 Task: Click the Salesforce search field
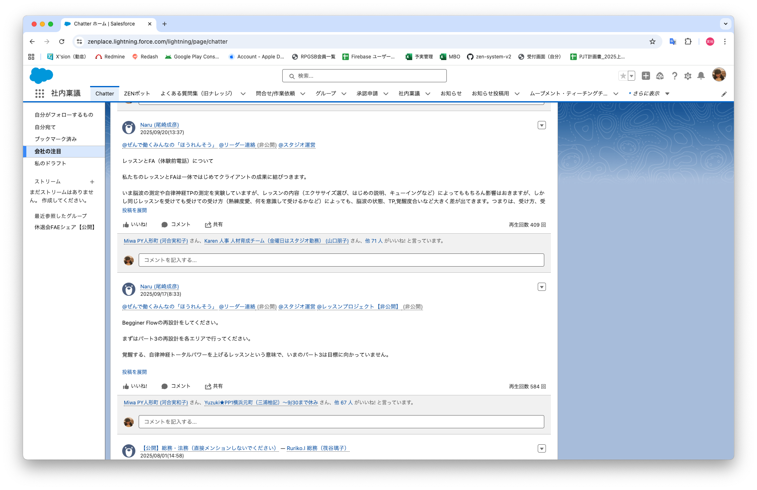365,76
